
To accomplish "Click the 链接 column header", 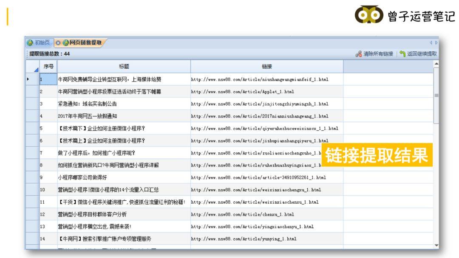I will [266, 66].
